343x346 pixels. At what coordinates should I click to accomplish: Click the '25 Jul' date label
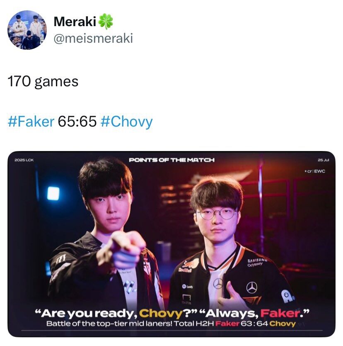[x=324, y=160]
